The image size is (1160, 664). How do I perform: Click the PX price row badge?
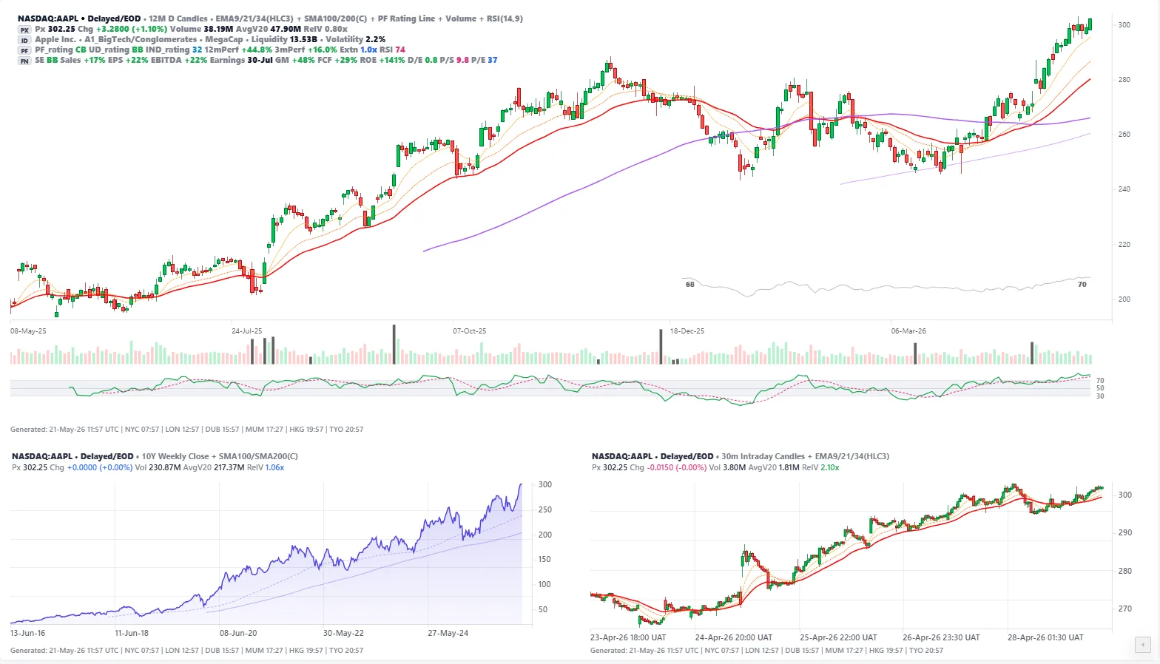pos(24,30)
